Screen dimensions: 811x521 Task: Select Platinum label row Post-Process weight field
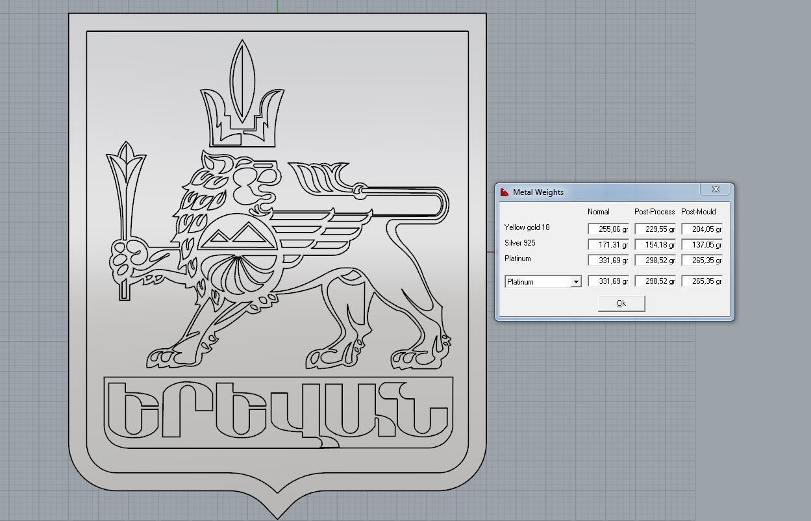point(655,260)
